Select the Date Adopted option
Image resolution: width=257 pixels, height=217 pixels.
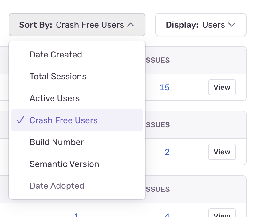[x=57, y=186]
